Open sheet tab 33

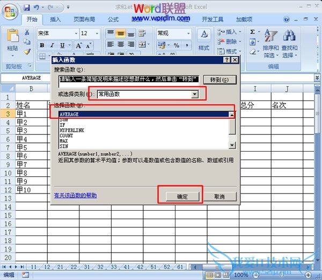pyautogui.click(x=114, y=267)
